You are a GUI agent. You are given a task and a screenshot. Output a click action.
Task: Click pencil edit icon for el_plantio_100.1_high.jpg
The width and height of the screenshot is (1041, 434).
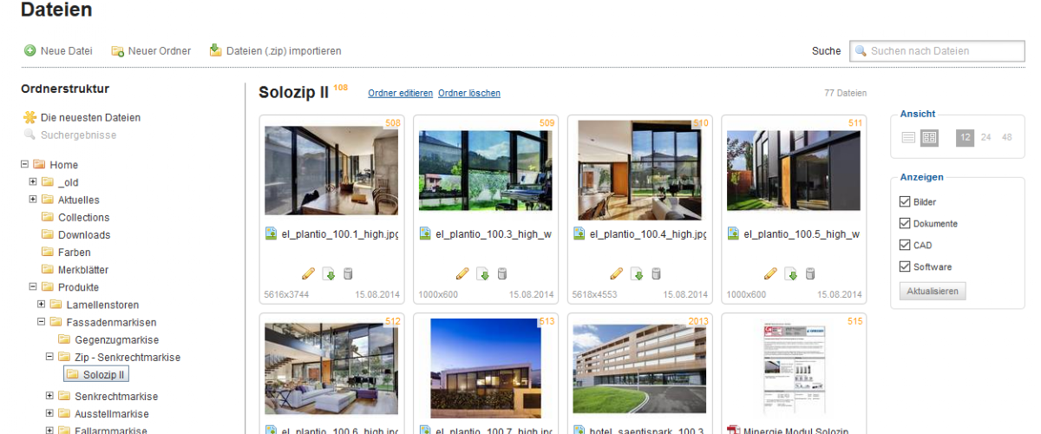tap(308, 273)
